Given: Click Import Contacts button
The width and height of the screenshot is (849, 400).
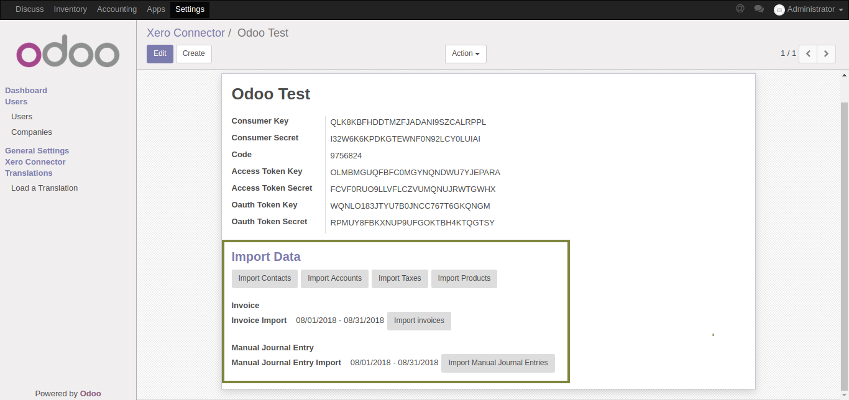Looking at the screenshot, I should [x=265, y=279].
